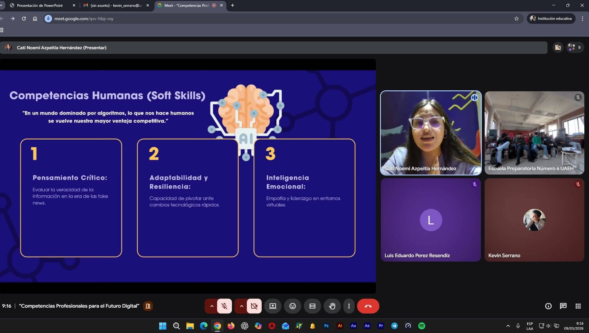Open more options three-dot menu

pyautogui.click(x=349, y=306)
